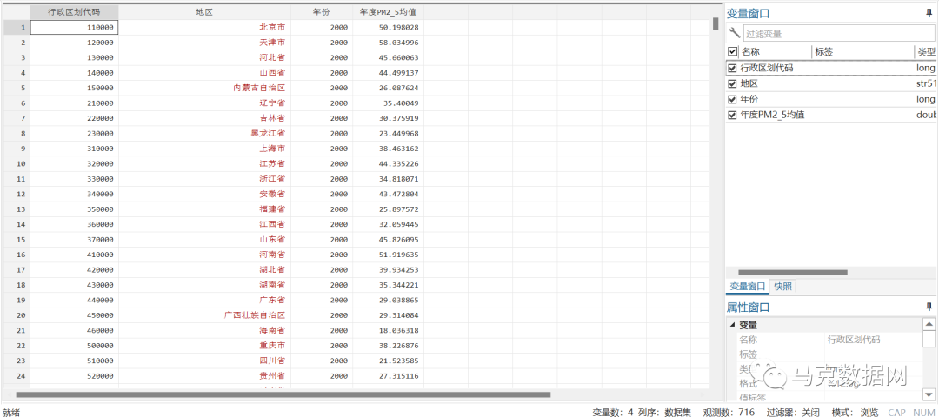Select cell with code 440000
This screenshot has width=939, height=417.
coord(74,300)
